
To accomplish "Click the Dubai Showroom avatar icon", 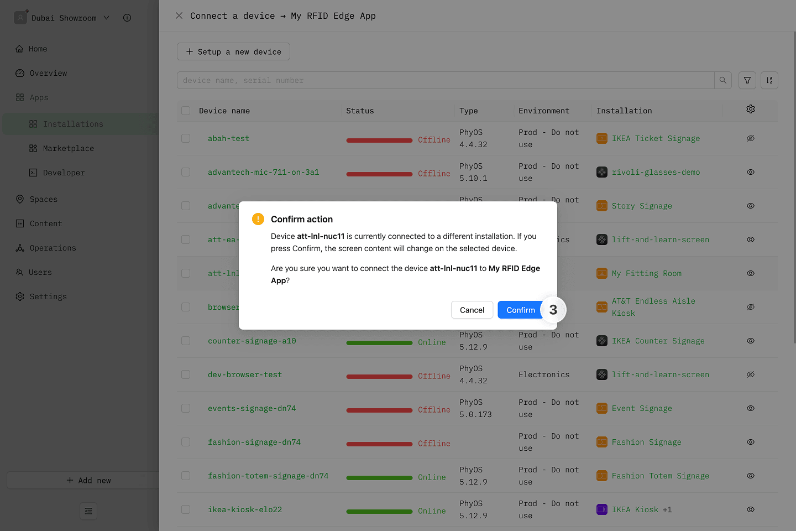I will click(20, 18).
